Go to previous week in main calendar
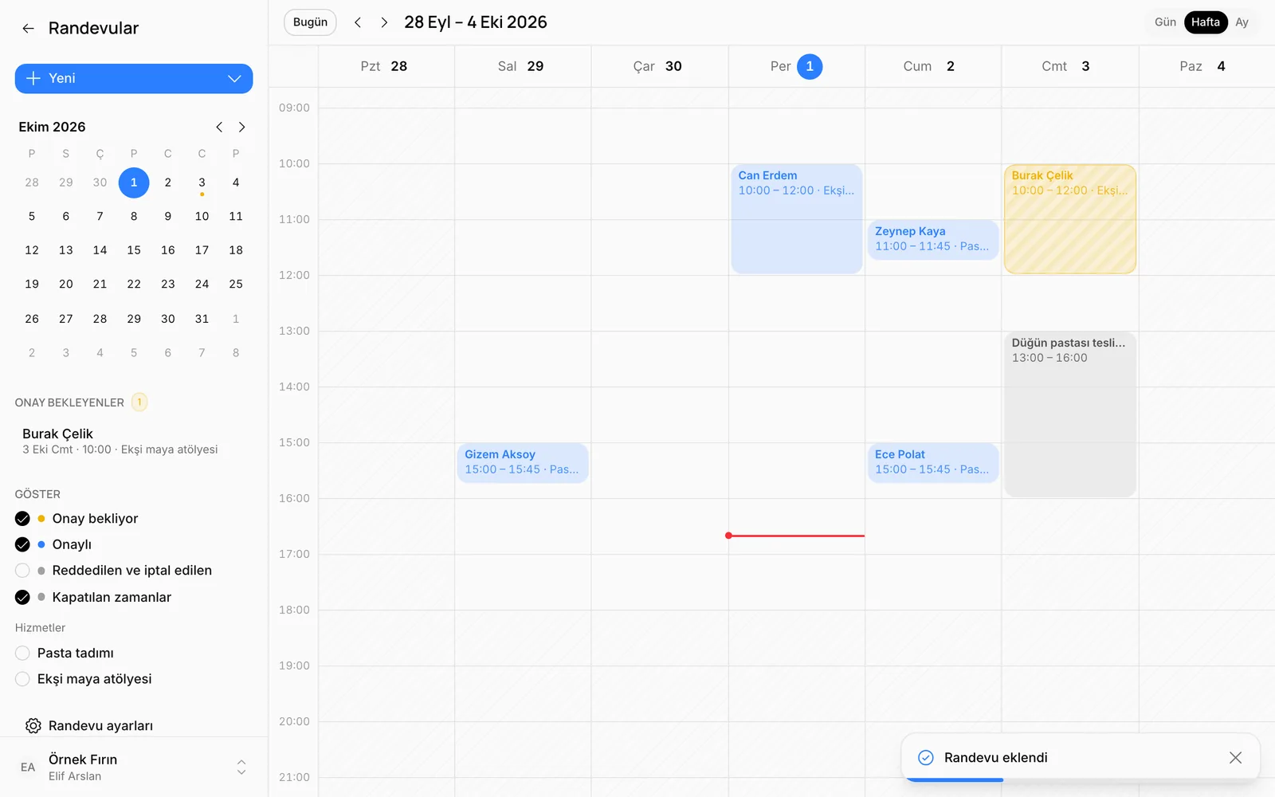 (x=358, y=22)
